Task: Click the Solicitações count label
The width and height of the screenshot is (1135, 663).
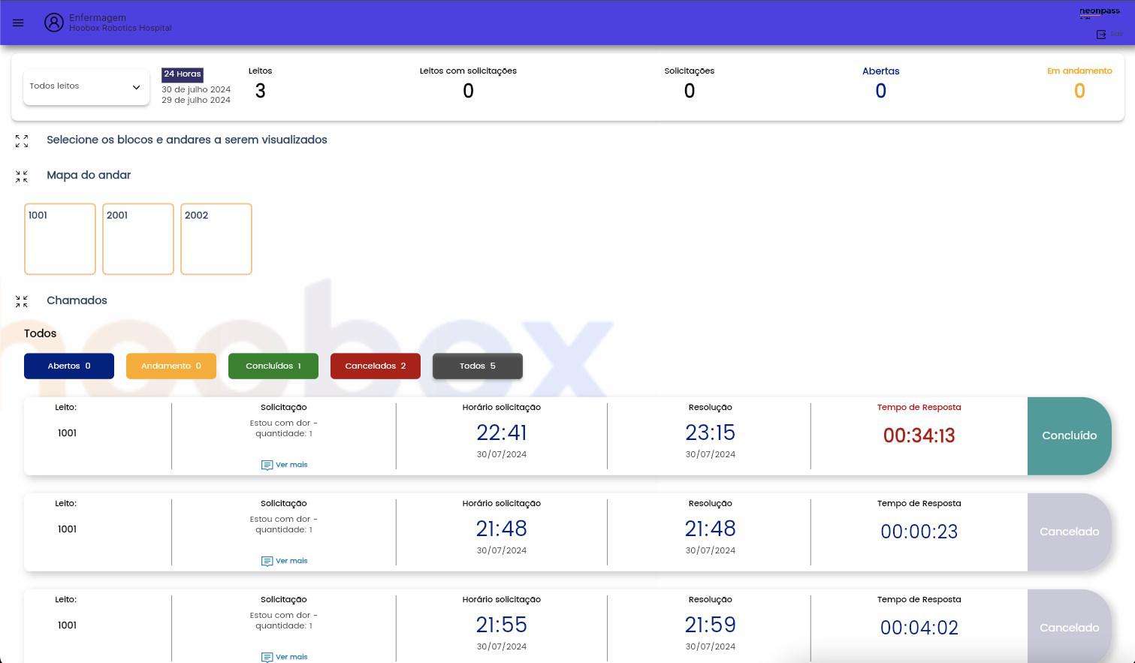Action: click(689, 71)
